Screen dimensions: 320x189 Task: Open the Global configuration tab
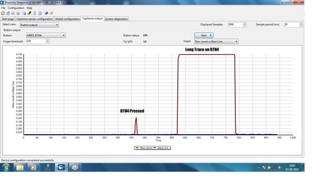point(67,19)
